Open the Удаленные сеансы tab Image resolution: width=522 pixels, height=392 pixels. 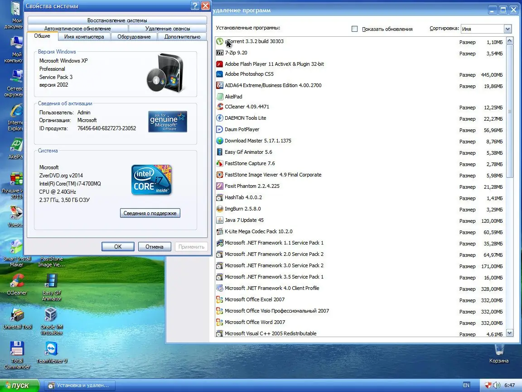click(x=168, y=28)
